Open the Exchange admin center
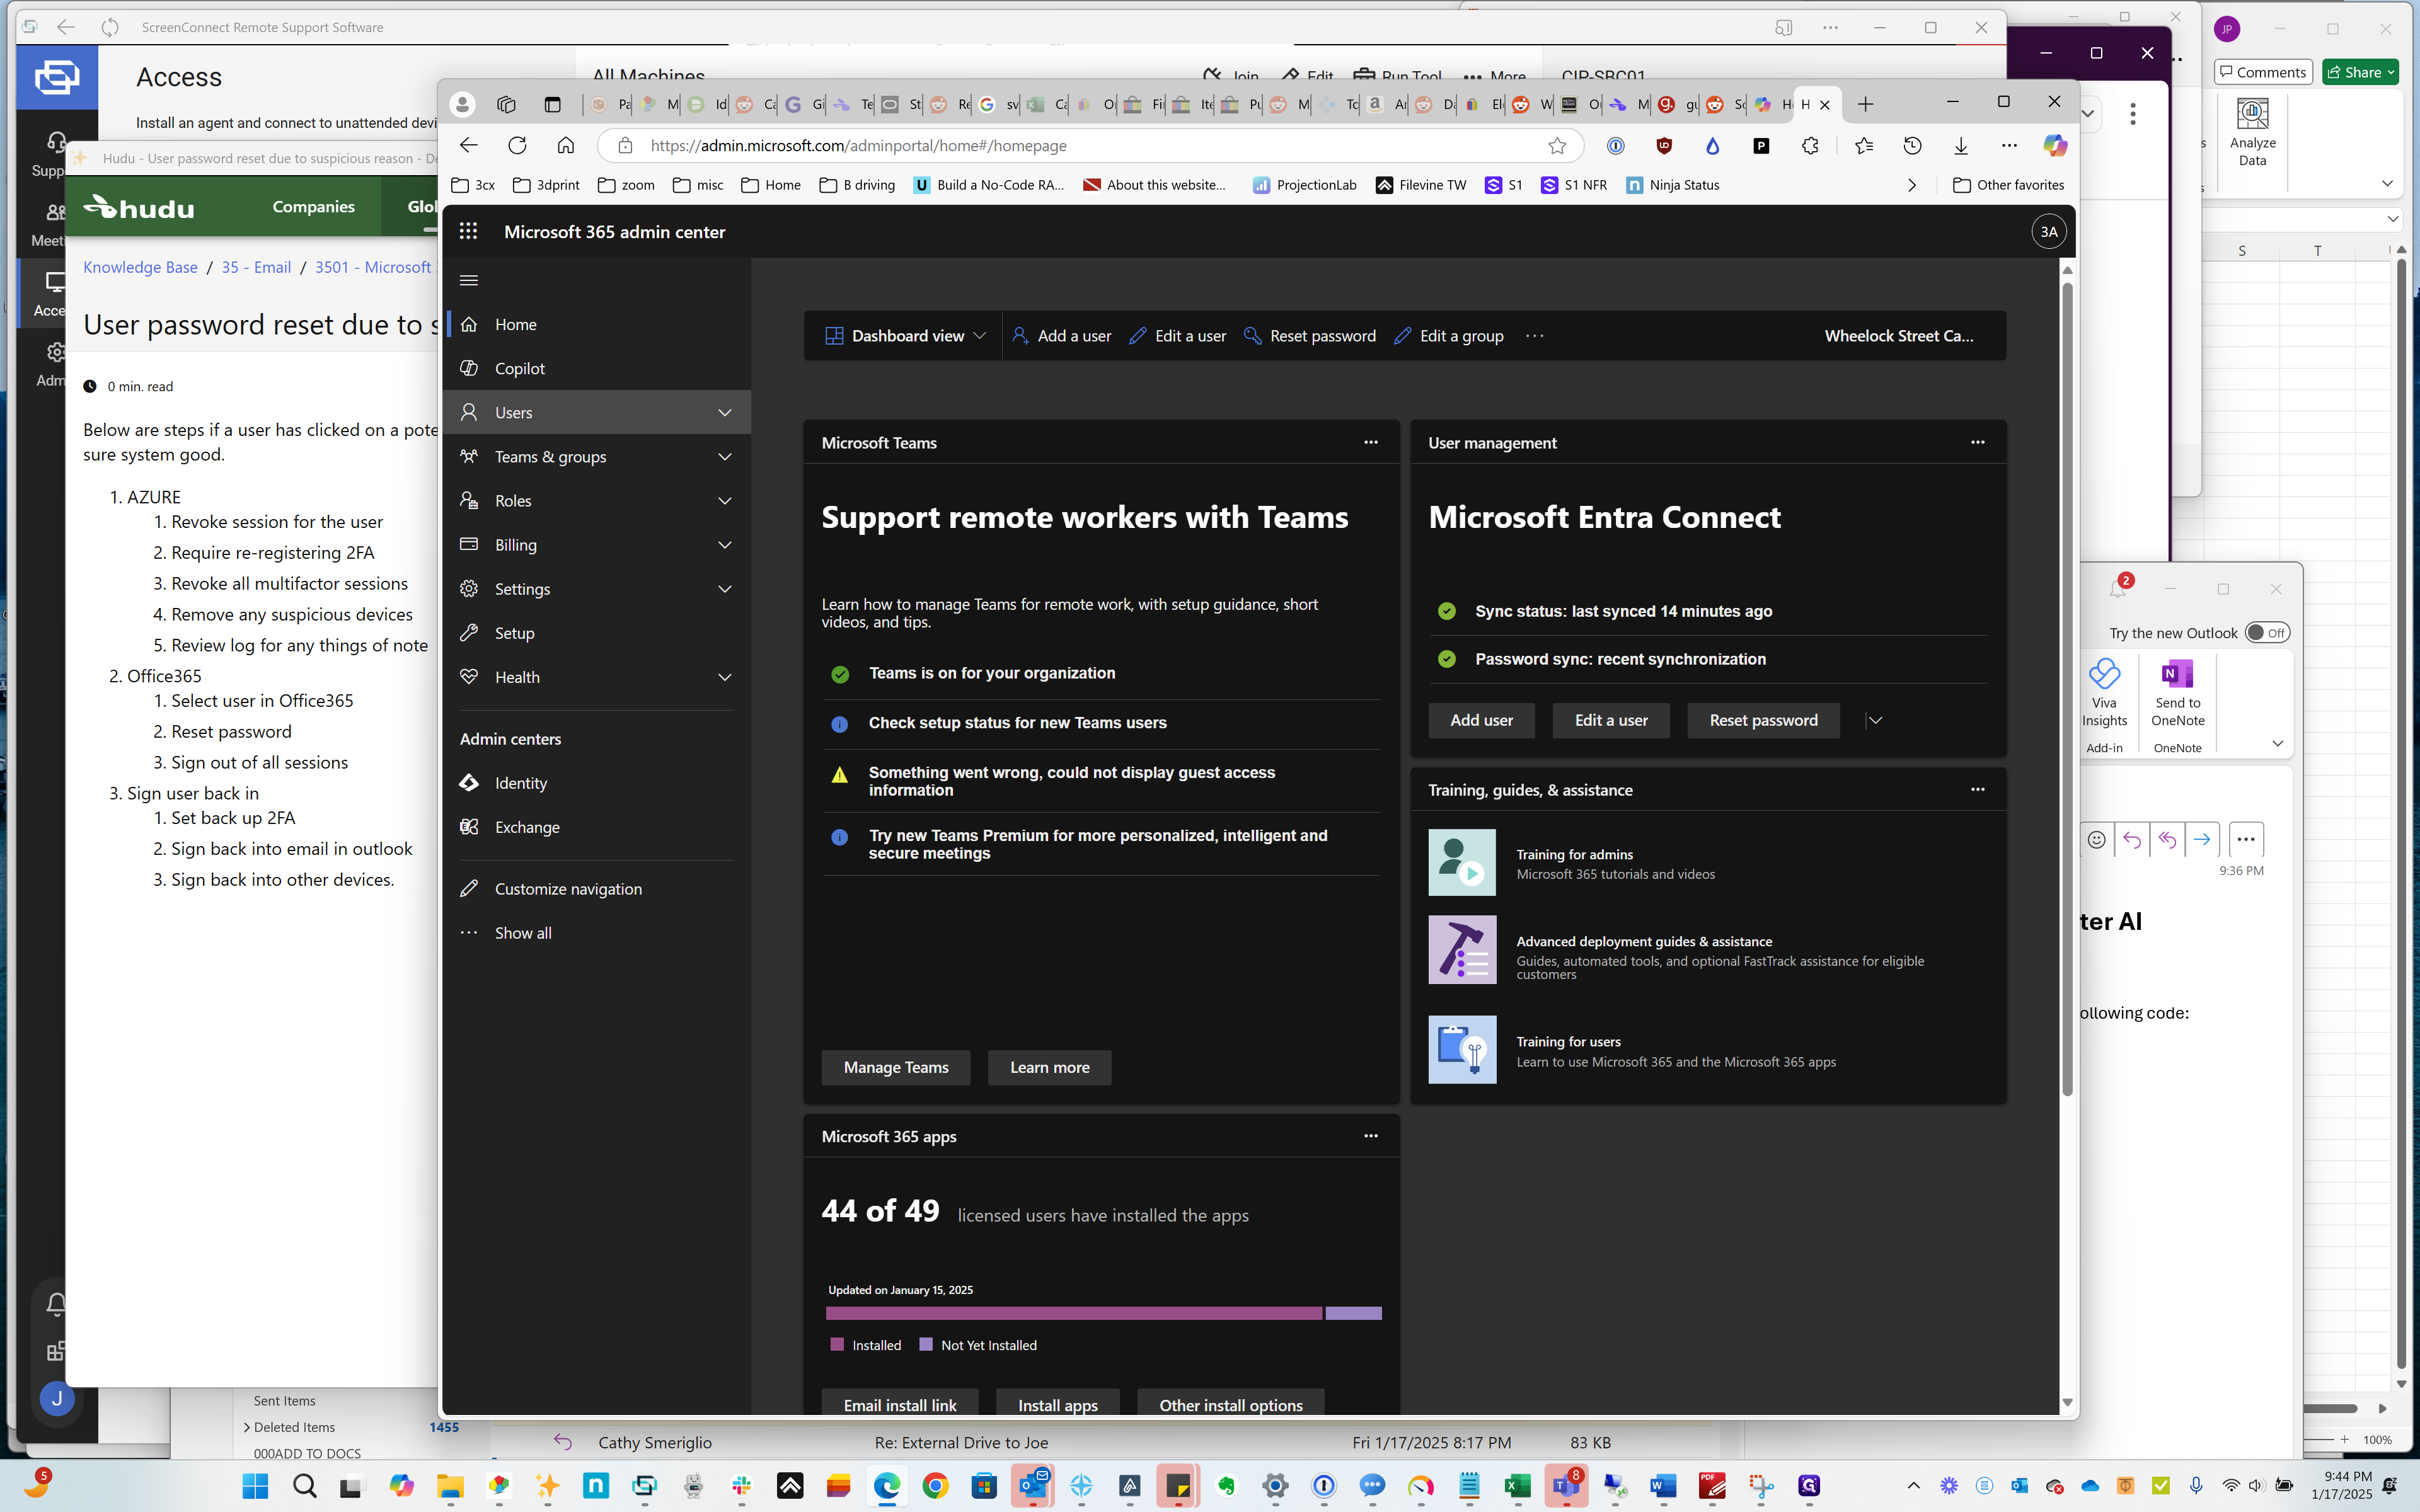The width and height of the screenshot is (2420, 1512). 597,827
